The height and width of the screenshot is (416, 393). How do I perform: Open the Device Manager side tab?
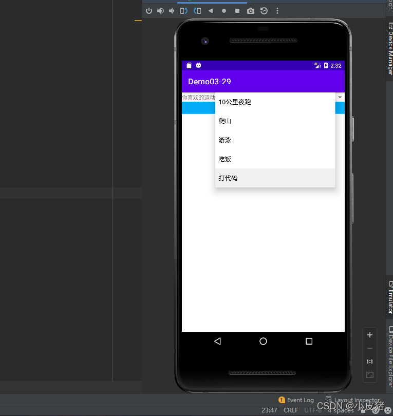click(390, 49)
